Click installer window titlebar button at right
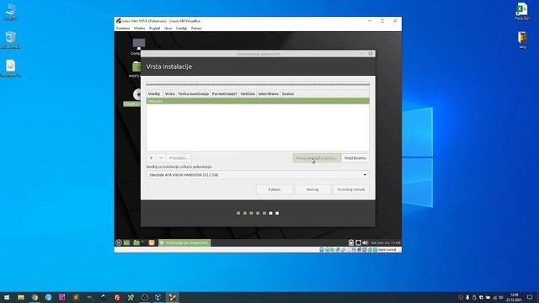539x303 pixels. coord(371,54)
